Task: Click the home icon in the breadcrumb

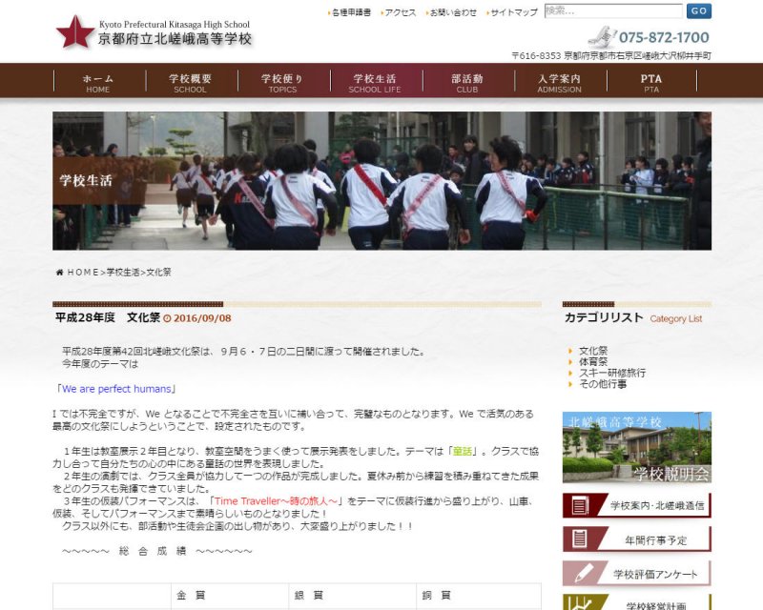Action: 60,273
